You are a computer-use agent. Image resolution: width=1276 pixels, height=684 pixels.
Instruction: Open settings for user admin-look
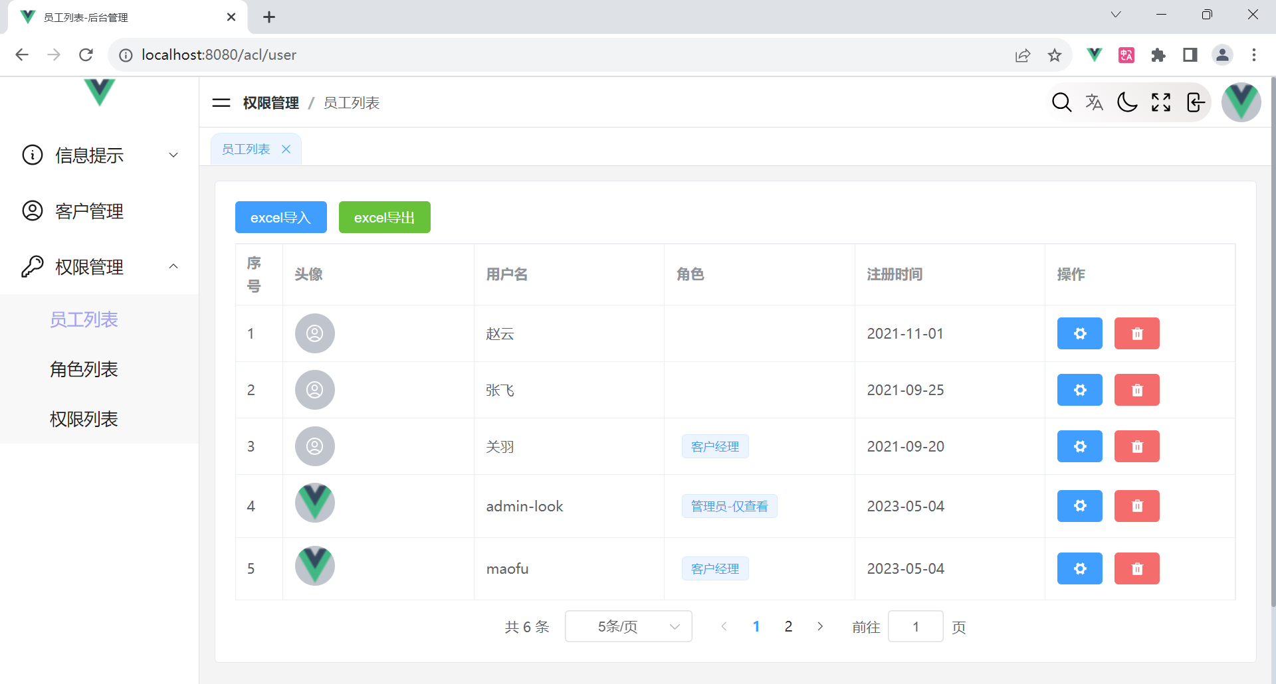point(1080,506)
